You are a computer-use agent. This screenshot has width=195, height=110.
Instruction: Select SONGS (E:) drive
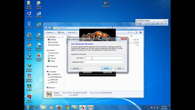(x=54, y=80)
